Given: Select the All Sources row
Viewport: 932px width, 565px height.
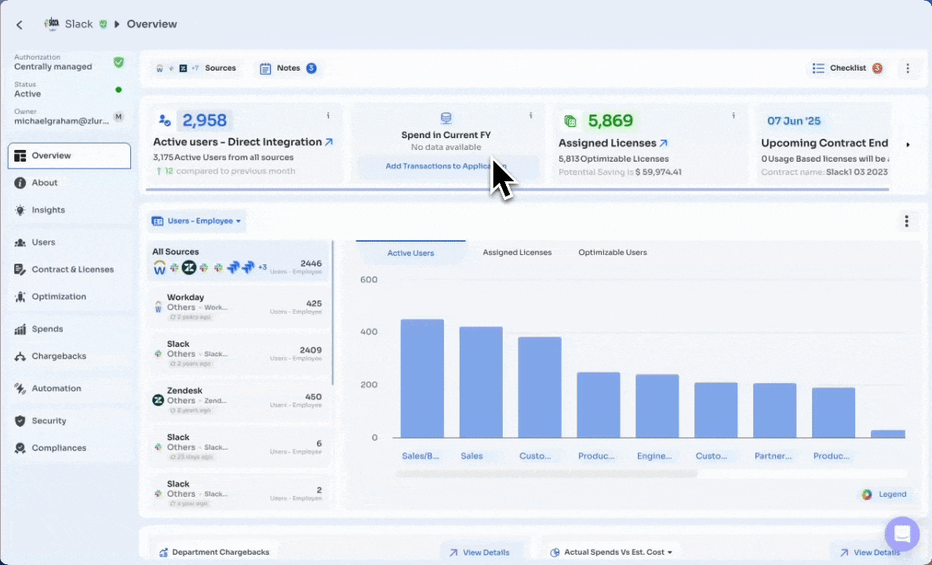Looking at the screenshot, I should 238,261.
